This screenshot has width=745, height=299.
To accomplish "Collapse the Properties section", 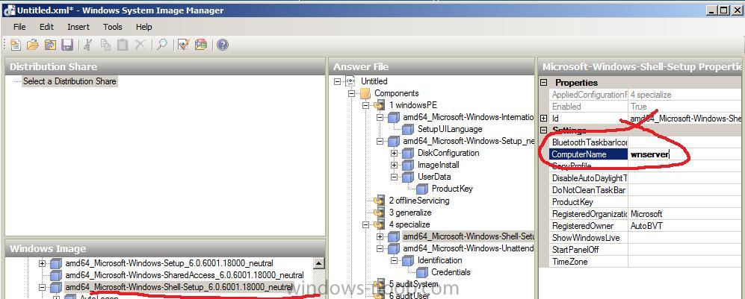I will tap(544, 83).
